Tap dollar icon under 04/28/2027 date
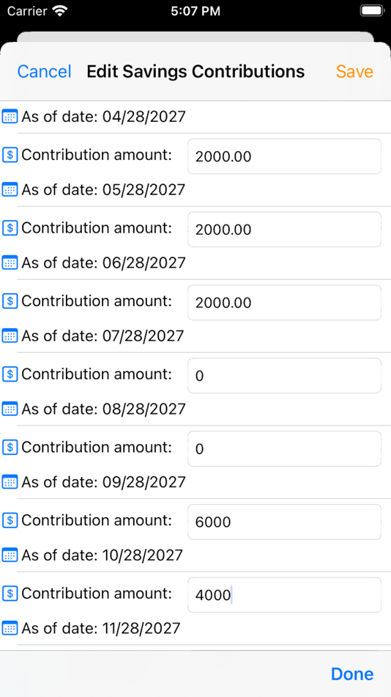Screen dimensions: 391x697 [10, 155]
